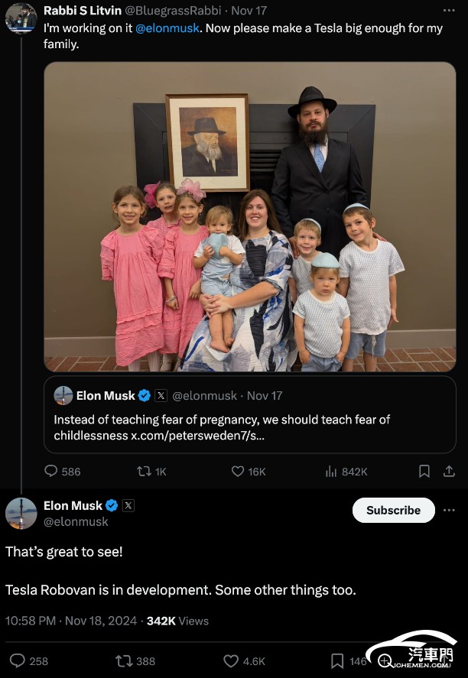468x678 pixels.
Task: Bookmark Rabbi Litvin's post
Action: [x=424, y=471]
